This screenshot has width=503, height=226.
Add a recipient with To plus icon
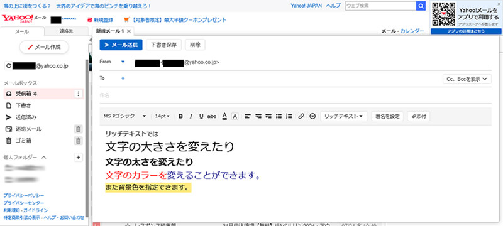click(x=123, y=78)
